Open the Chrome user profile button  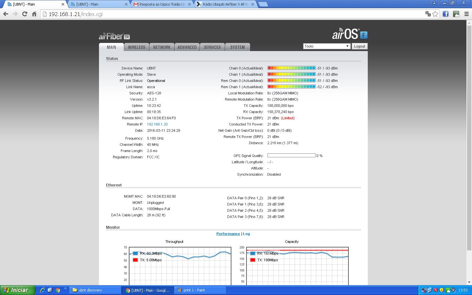(434, 3)
